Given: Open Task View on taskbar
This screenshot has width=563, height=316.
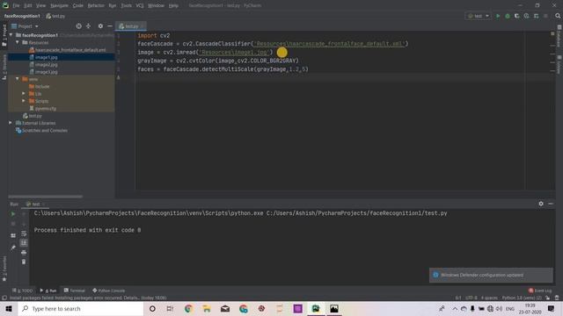Looking at the screenshot, I should click(170, 308).
